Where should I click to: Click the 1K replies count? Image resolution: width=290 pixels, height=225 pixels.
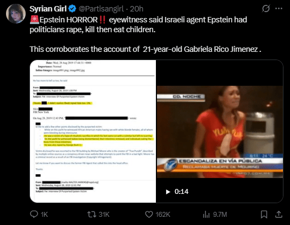[44, 215]
